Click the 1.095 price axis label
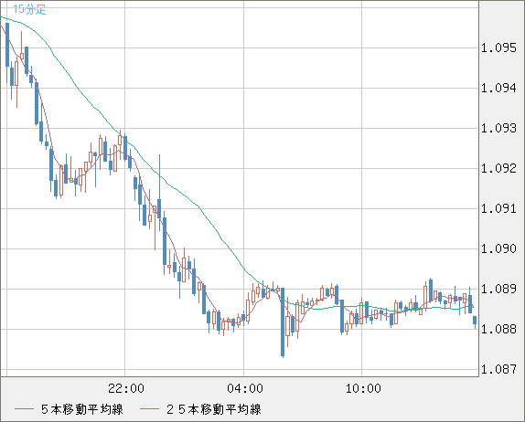The image size is (525, 422). click(498, 47)
